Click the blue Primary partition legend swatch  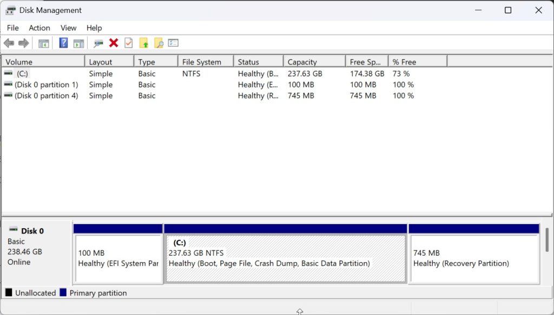point(63,293)
